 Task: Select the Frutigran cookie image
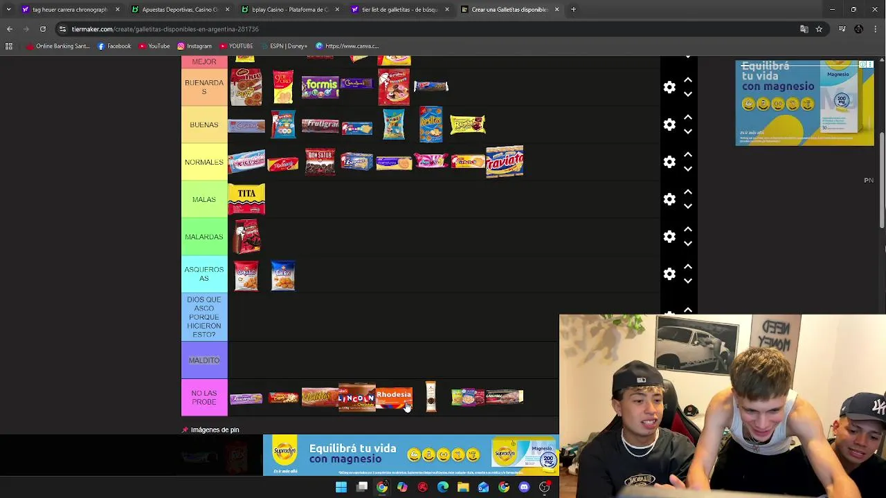(x=320, y=125)
